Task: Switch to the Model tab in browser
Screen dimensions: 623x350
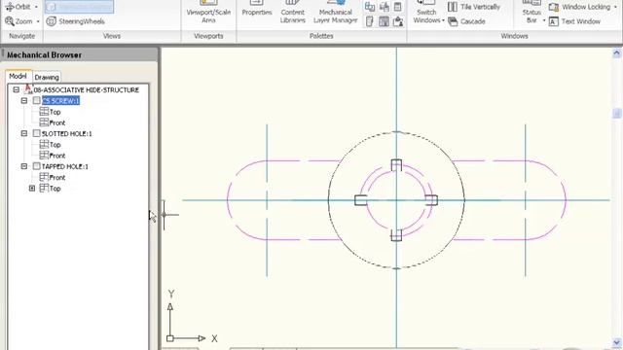Action: [x=18, y=76]
